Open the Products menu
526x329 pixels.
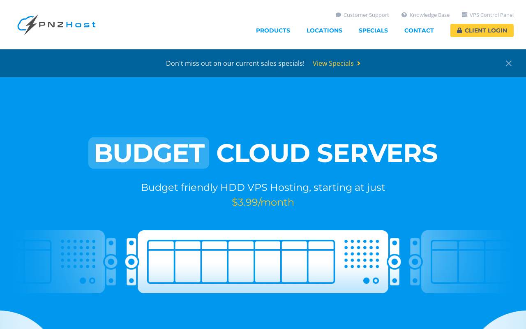click(273, 30)
